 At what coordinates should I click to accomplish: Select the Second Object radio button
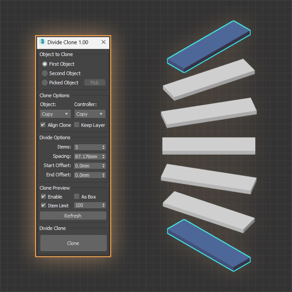tap(44, 73)
